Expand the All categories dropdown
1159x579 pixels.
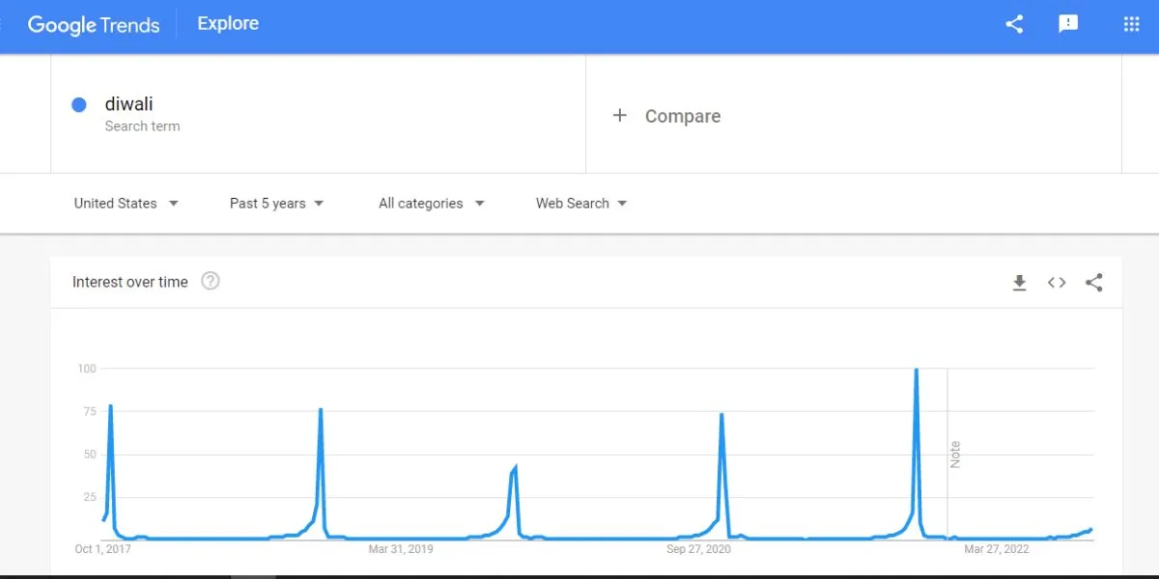point(432,204)
